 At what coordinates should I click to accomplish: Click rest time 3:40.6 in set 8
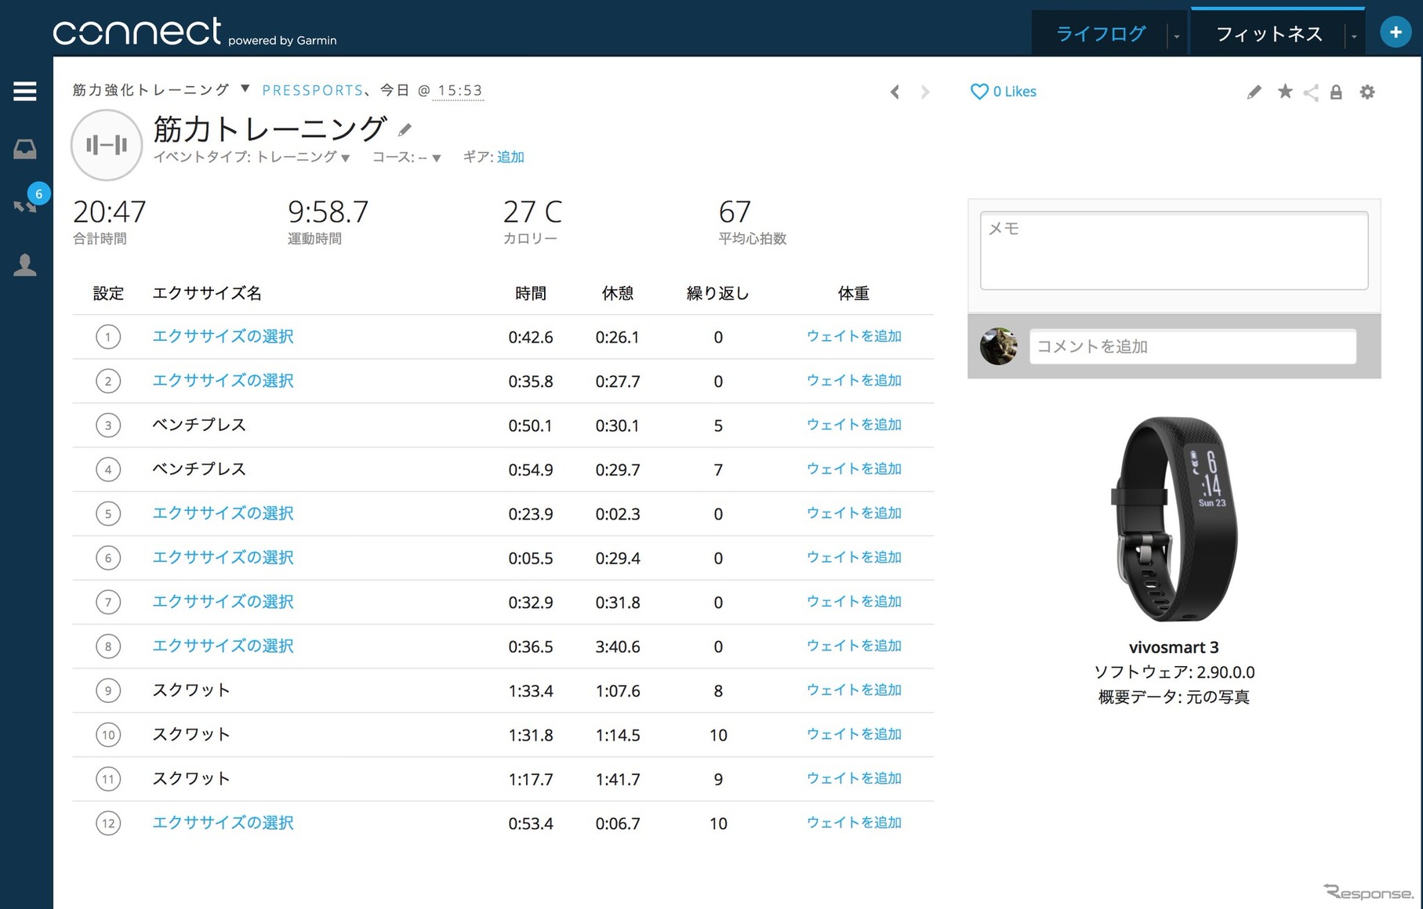point(618,647)
